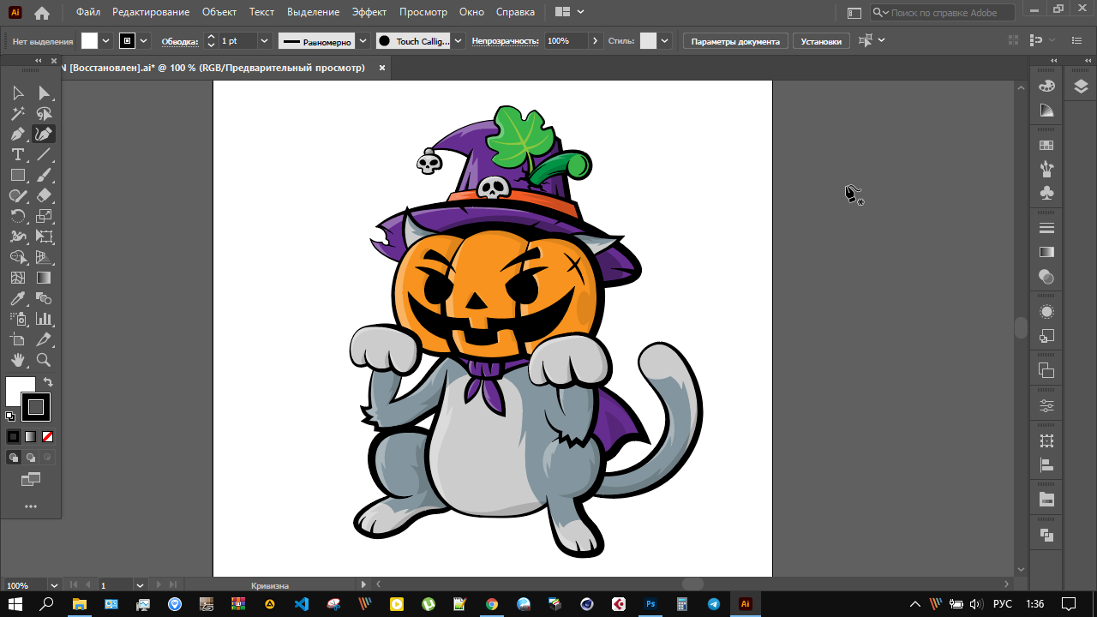Select the Direct Selection tool
Viewport: 1097px width, 617px height.
(x=44, y=93)
